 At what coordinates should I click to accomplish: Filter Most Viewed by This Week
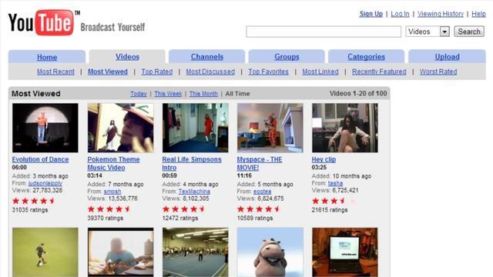168,94
